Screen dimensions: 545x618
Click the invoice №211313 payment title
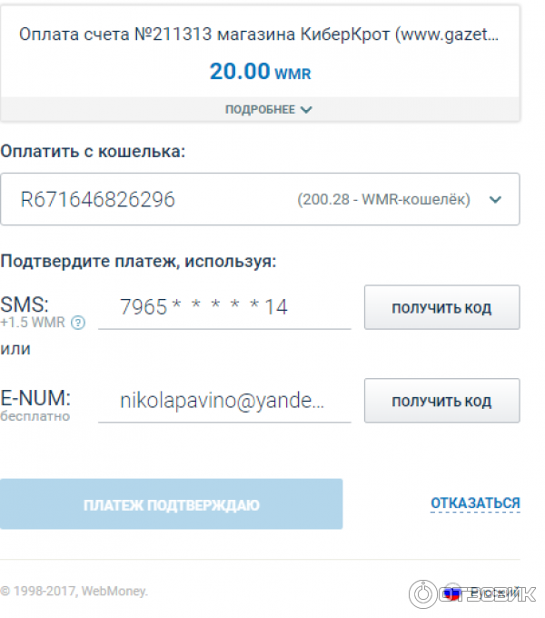click(260, 35)
